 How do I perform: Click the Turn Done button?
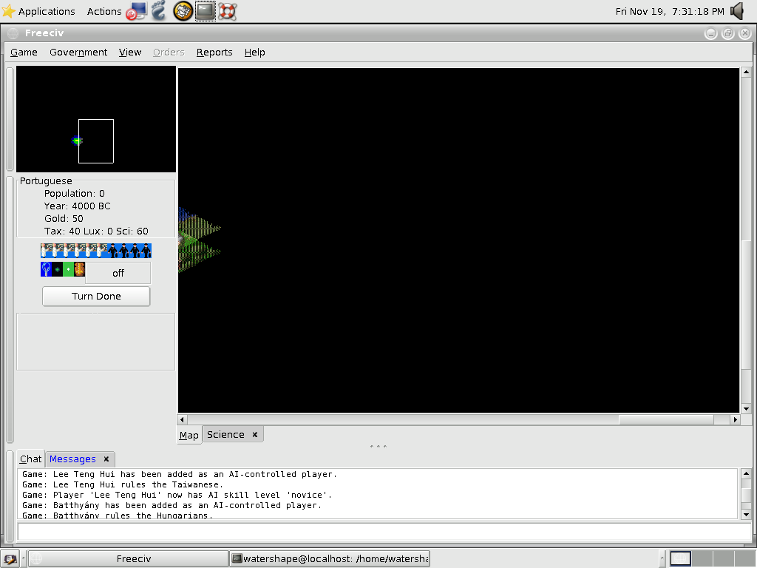96,296
